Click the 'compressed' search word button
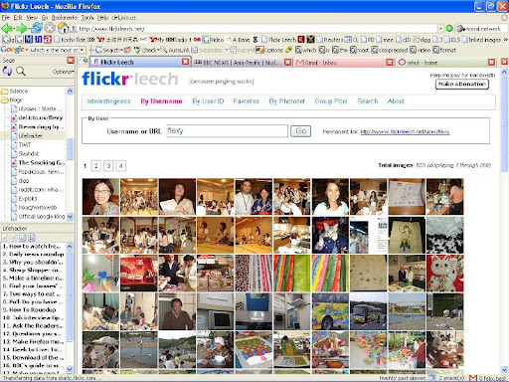Screen dimensions: 509x382 click(x=390, y=50)
